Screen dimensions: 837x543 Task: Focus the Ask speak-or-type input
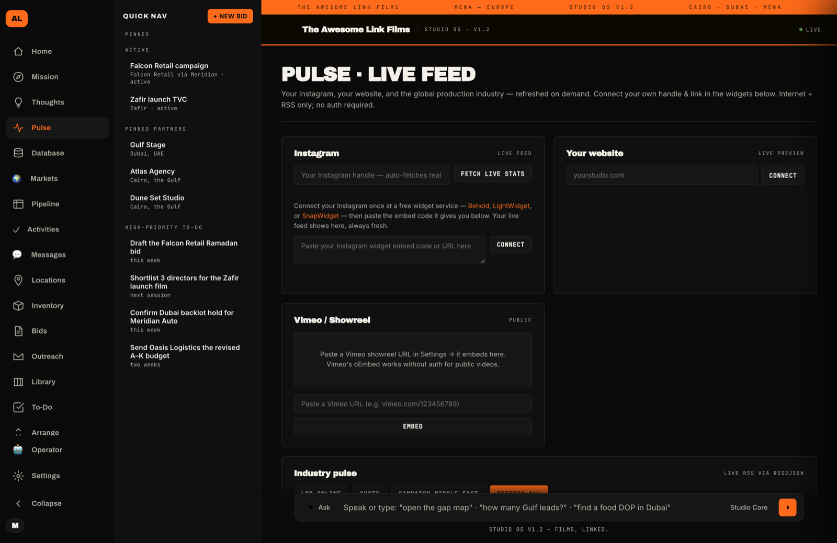pos(531,507)
